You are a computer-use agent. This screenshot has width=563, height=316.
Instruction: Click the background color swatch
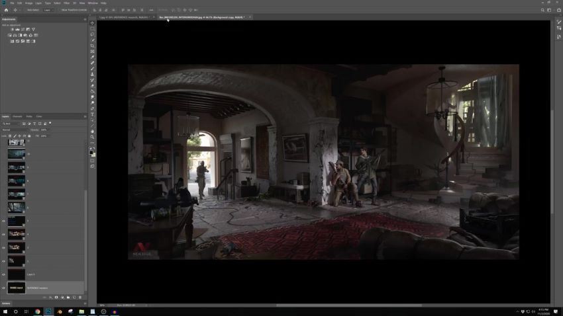(93, 155)
